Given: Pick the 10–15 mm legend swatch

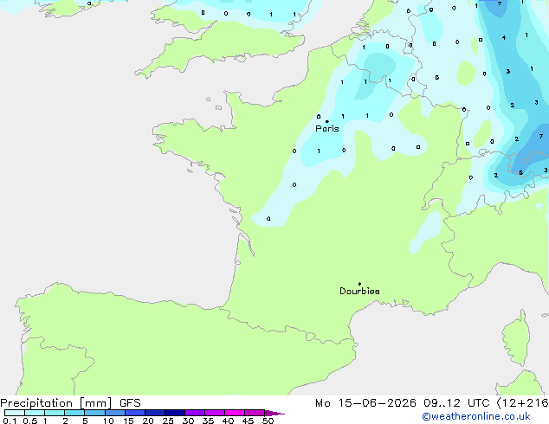Looking at the screenshot, I should tap(115, 413).
